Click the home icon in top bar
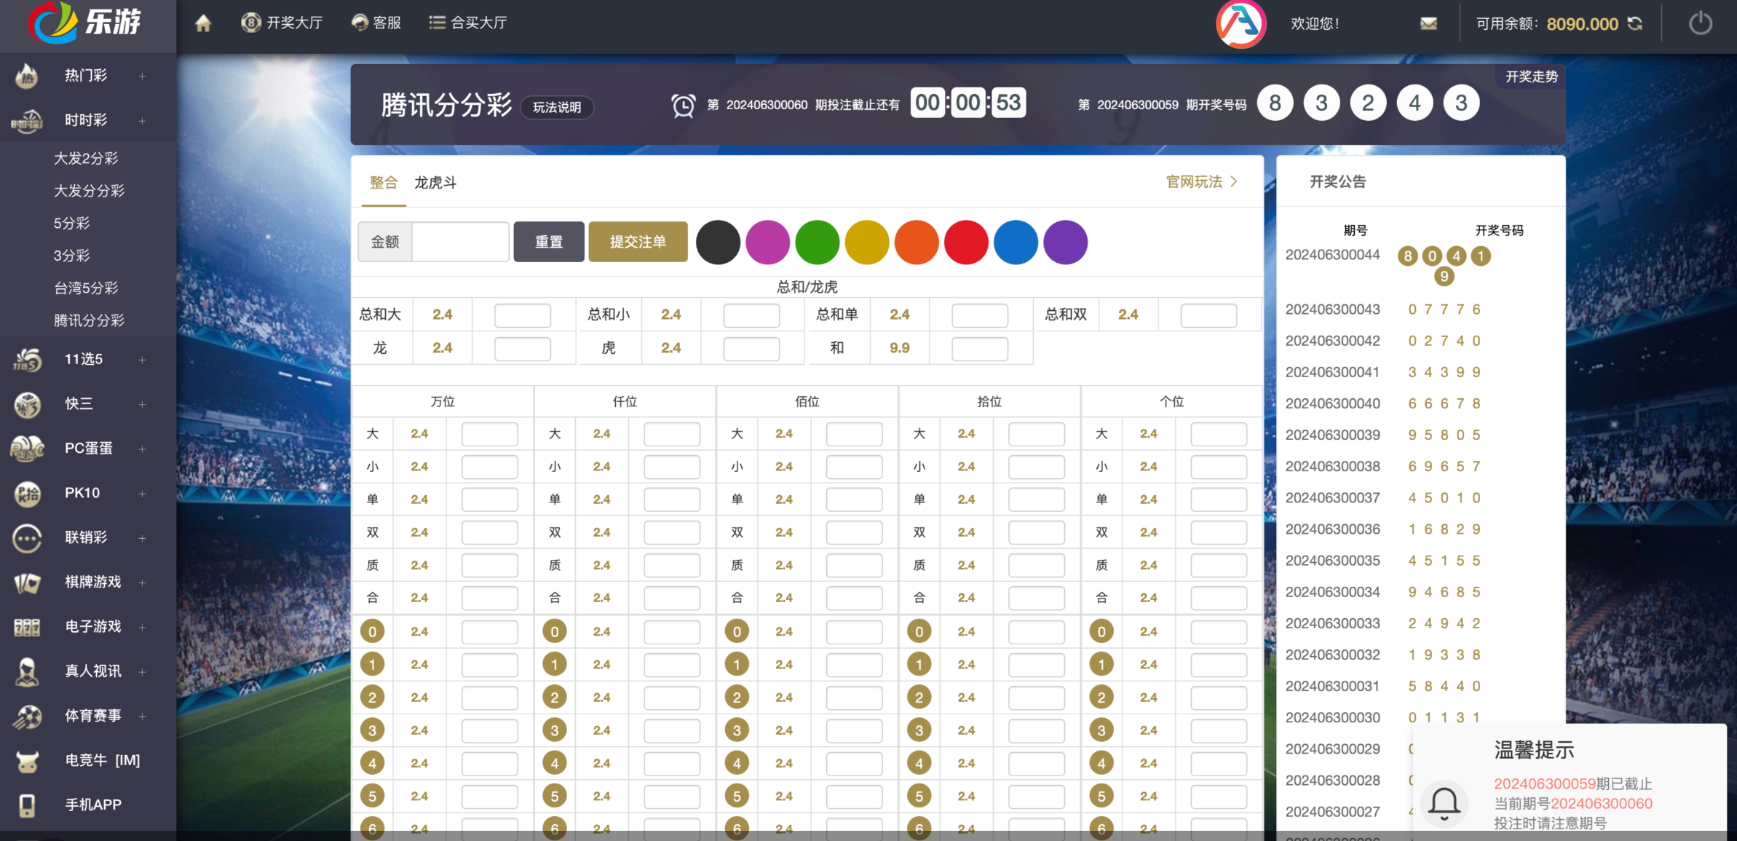 click(203, 23)
